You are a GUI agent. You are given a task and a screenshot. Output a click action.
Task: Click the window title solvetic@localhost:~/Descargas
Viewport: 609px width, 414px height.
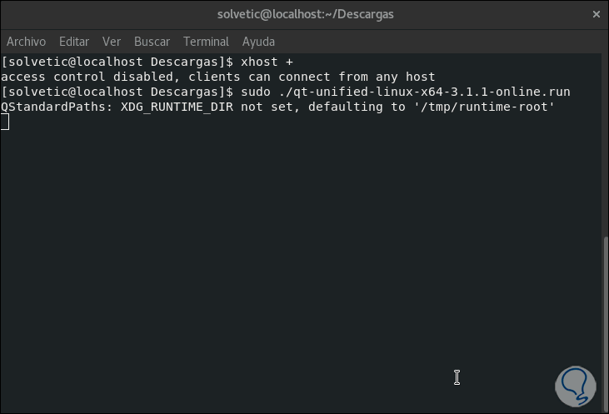point(304,14)
